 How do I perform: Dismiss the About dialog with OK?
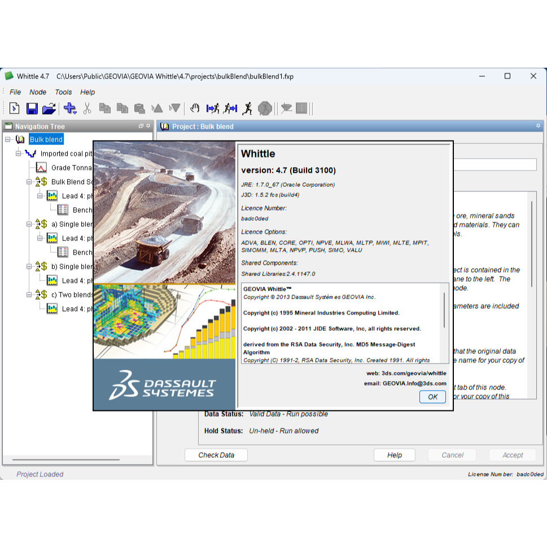pos(432,397)
